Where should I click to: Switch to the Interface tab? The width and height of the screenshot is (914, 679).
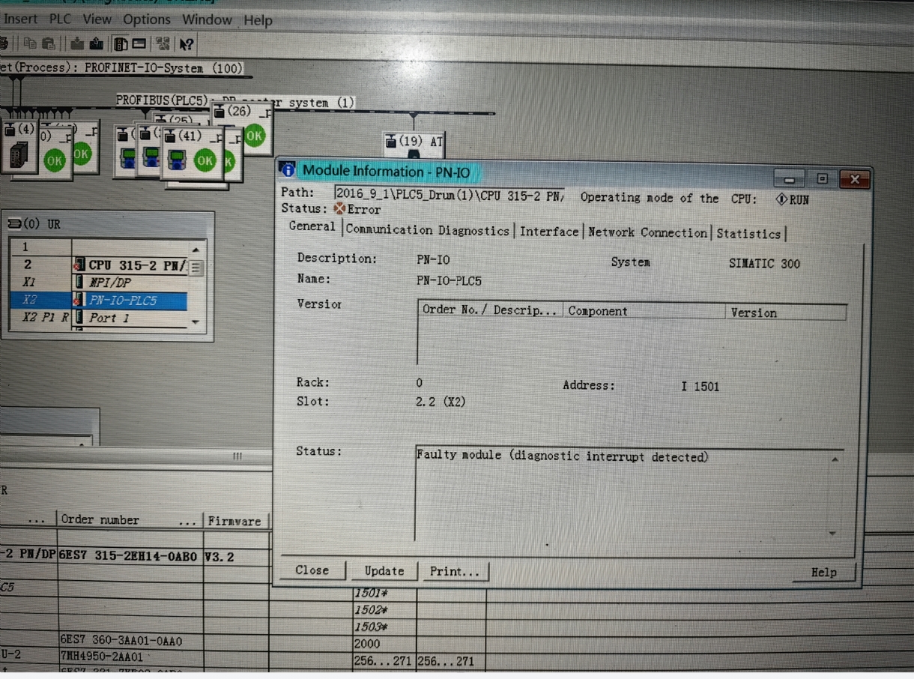point(549,232)
